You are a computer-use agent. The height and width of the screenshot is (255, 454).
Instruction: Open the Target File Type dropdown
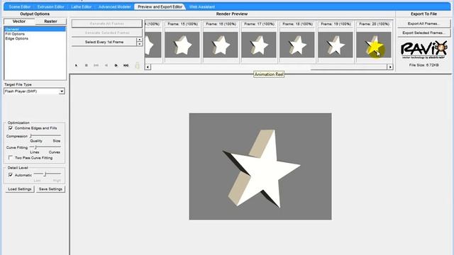pos(62,91)
